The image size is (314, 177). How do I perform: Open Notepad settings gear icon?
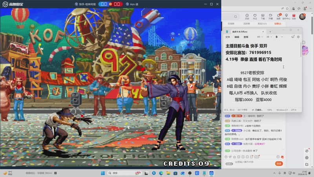click(298, 37)
